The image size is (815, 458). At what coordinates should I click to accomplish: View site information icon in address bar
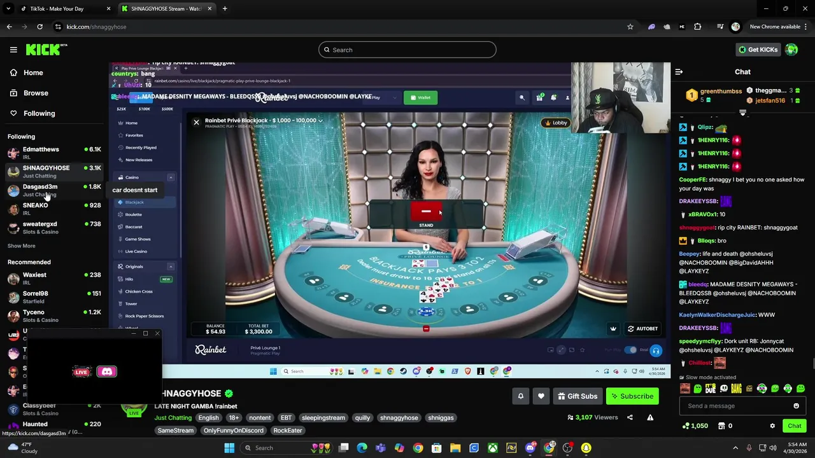point(58,27)
